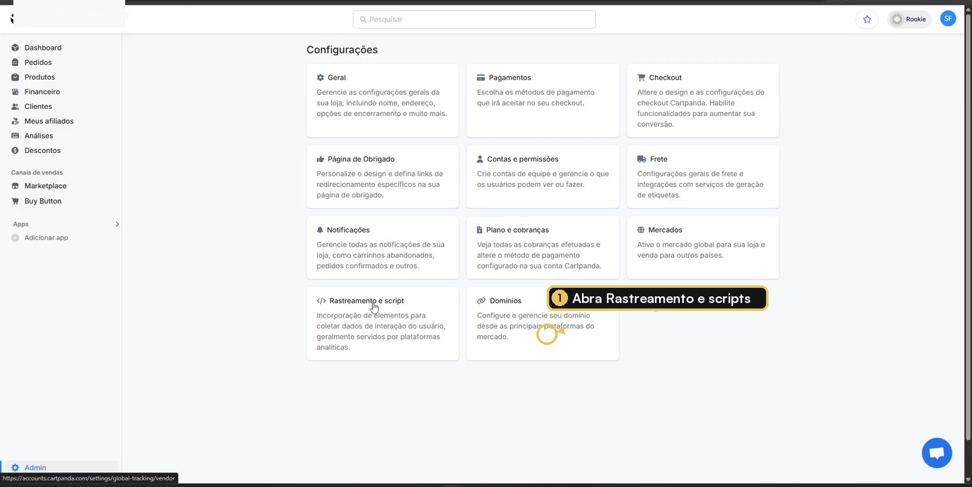Viewport: 972px width, 487px height.
Task: Click the Produtos sidebar icon
Action: [15, 77]
